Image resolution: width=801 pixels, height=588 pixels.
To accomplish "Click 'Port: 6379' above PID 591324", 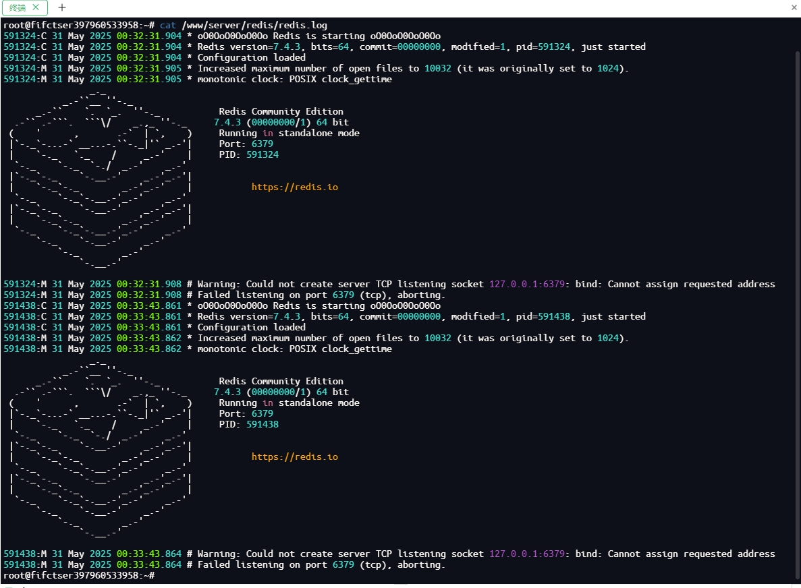I will 246,144.
